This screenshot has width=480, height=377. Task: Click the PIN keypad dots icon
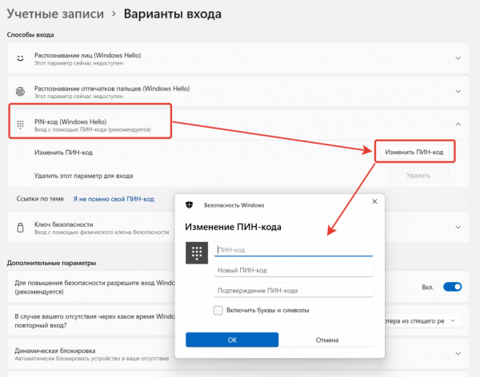[x=20, y=125]
